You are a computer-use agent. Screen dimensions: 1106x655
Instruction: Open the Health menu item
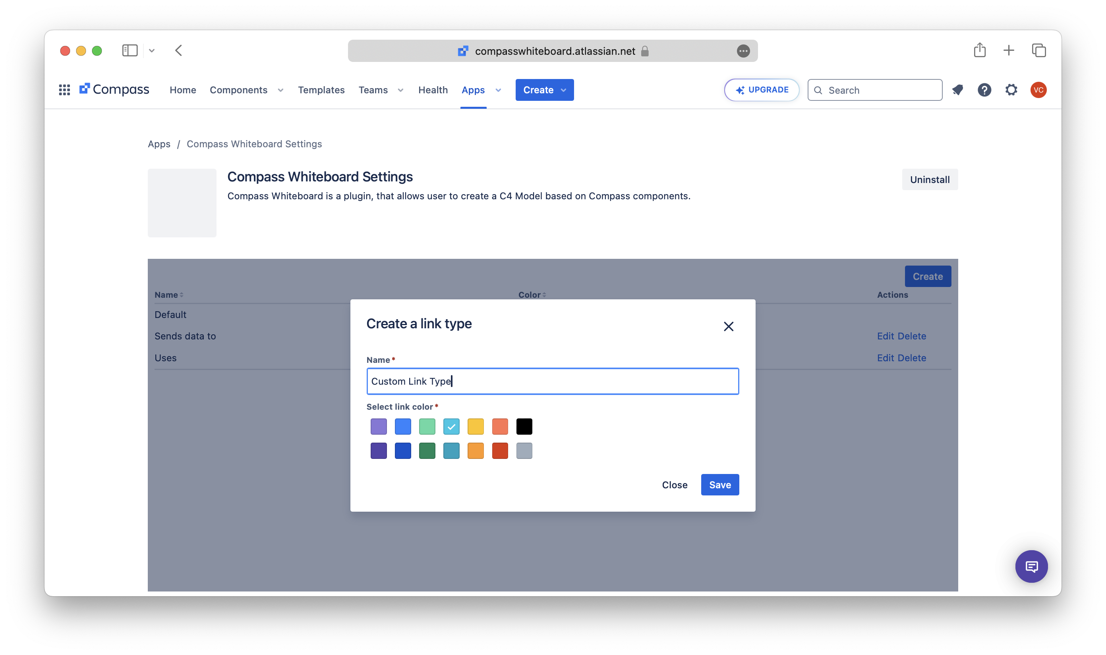(x=433, y=90)
